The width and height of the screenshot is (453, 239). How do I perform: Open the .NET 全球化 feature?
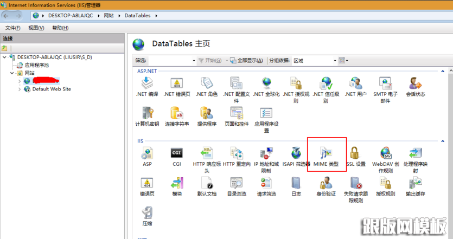266,87
